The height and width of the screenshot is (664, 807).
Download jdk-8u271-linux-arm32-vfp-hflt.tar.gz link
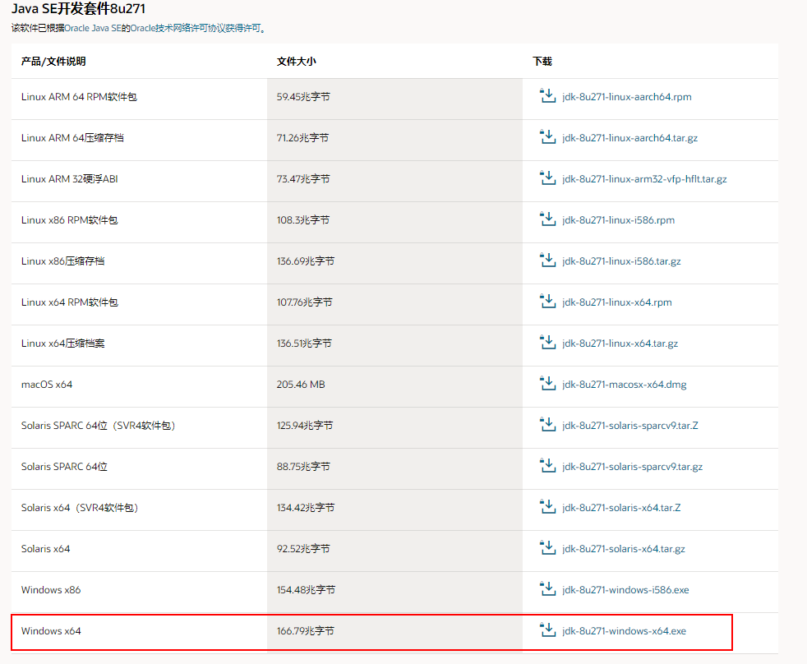[x=644, y=179]
